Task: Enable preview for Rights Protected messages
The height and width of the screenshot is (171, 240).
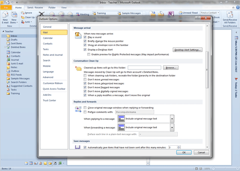Action: click(x=89, y=54)
